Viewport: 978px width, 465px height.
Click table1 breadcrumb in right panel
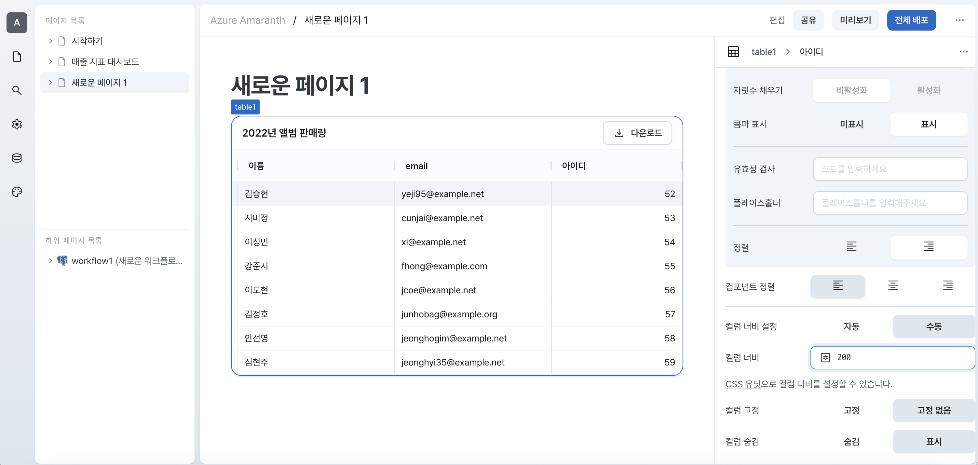(x=764, y=52)
